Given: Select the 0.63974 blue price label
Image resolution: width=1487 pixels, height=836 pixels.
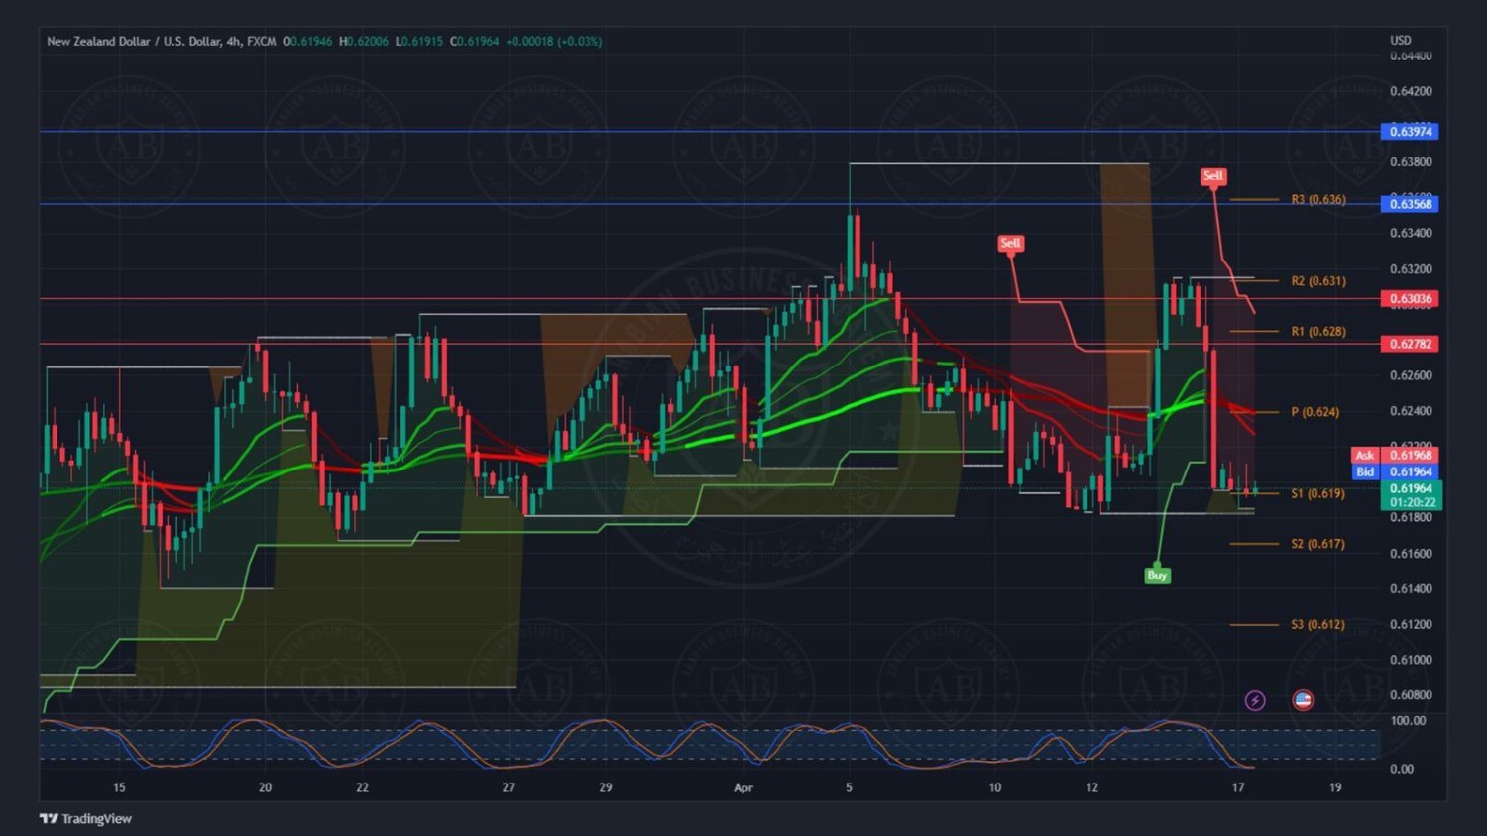Looking at the screenshot, I should [1410, 131].
